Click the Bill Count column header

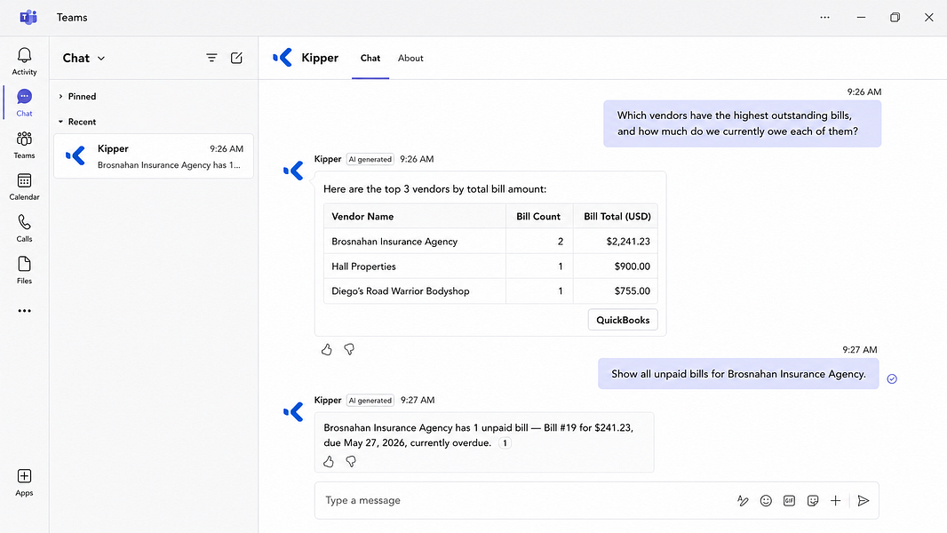click(538, 217)
